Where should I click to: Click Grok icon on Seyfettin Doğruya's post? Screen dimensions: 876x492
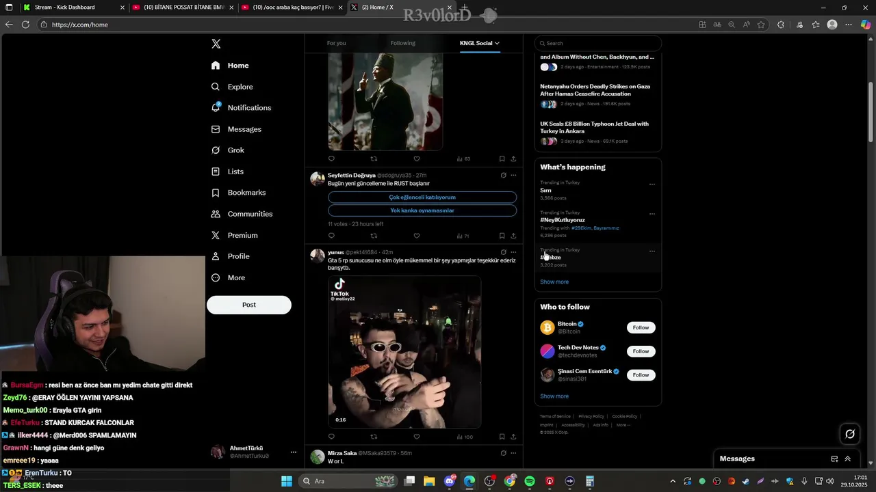[503, 176]
